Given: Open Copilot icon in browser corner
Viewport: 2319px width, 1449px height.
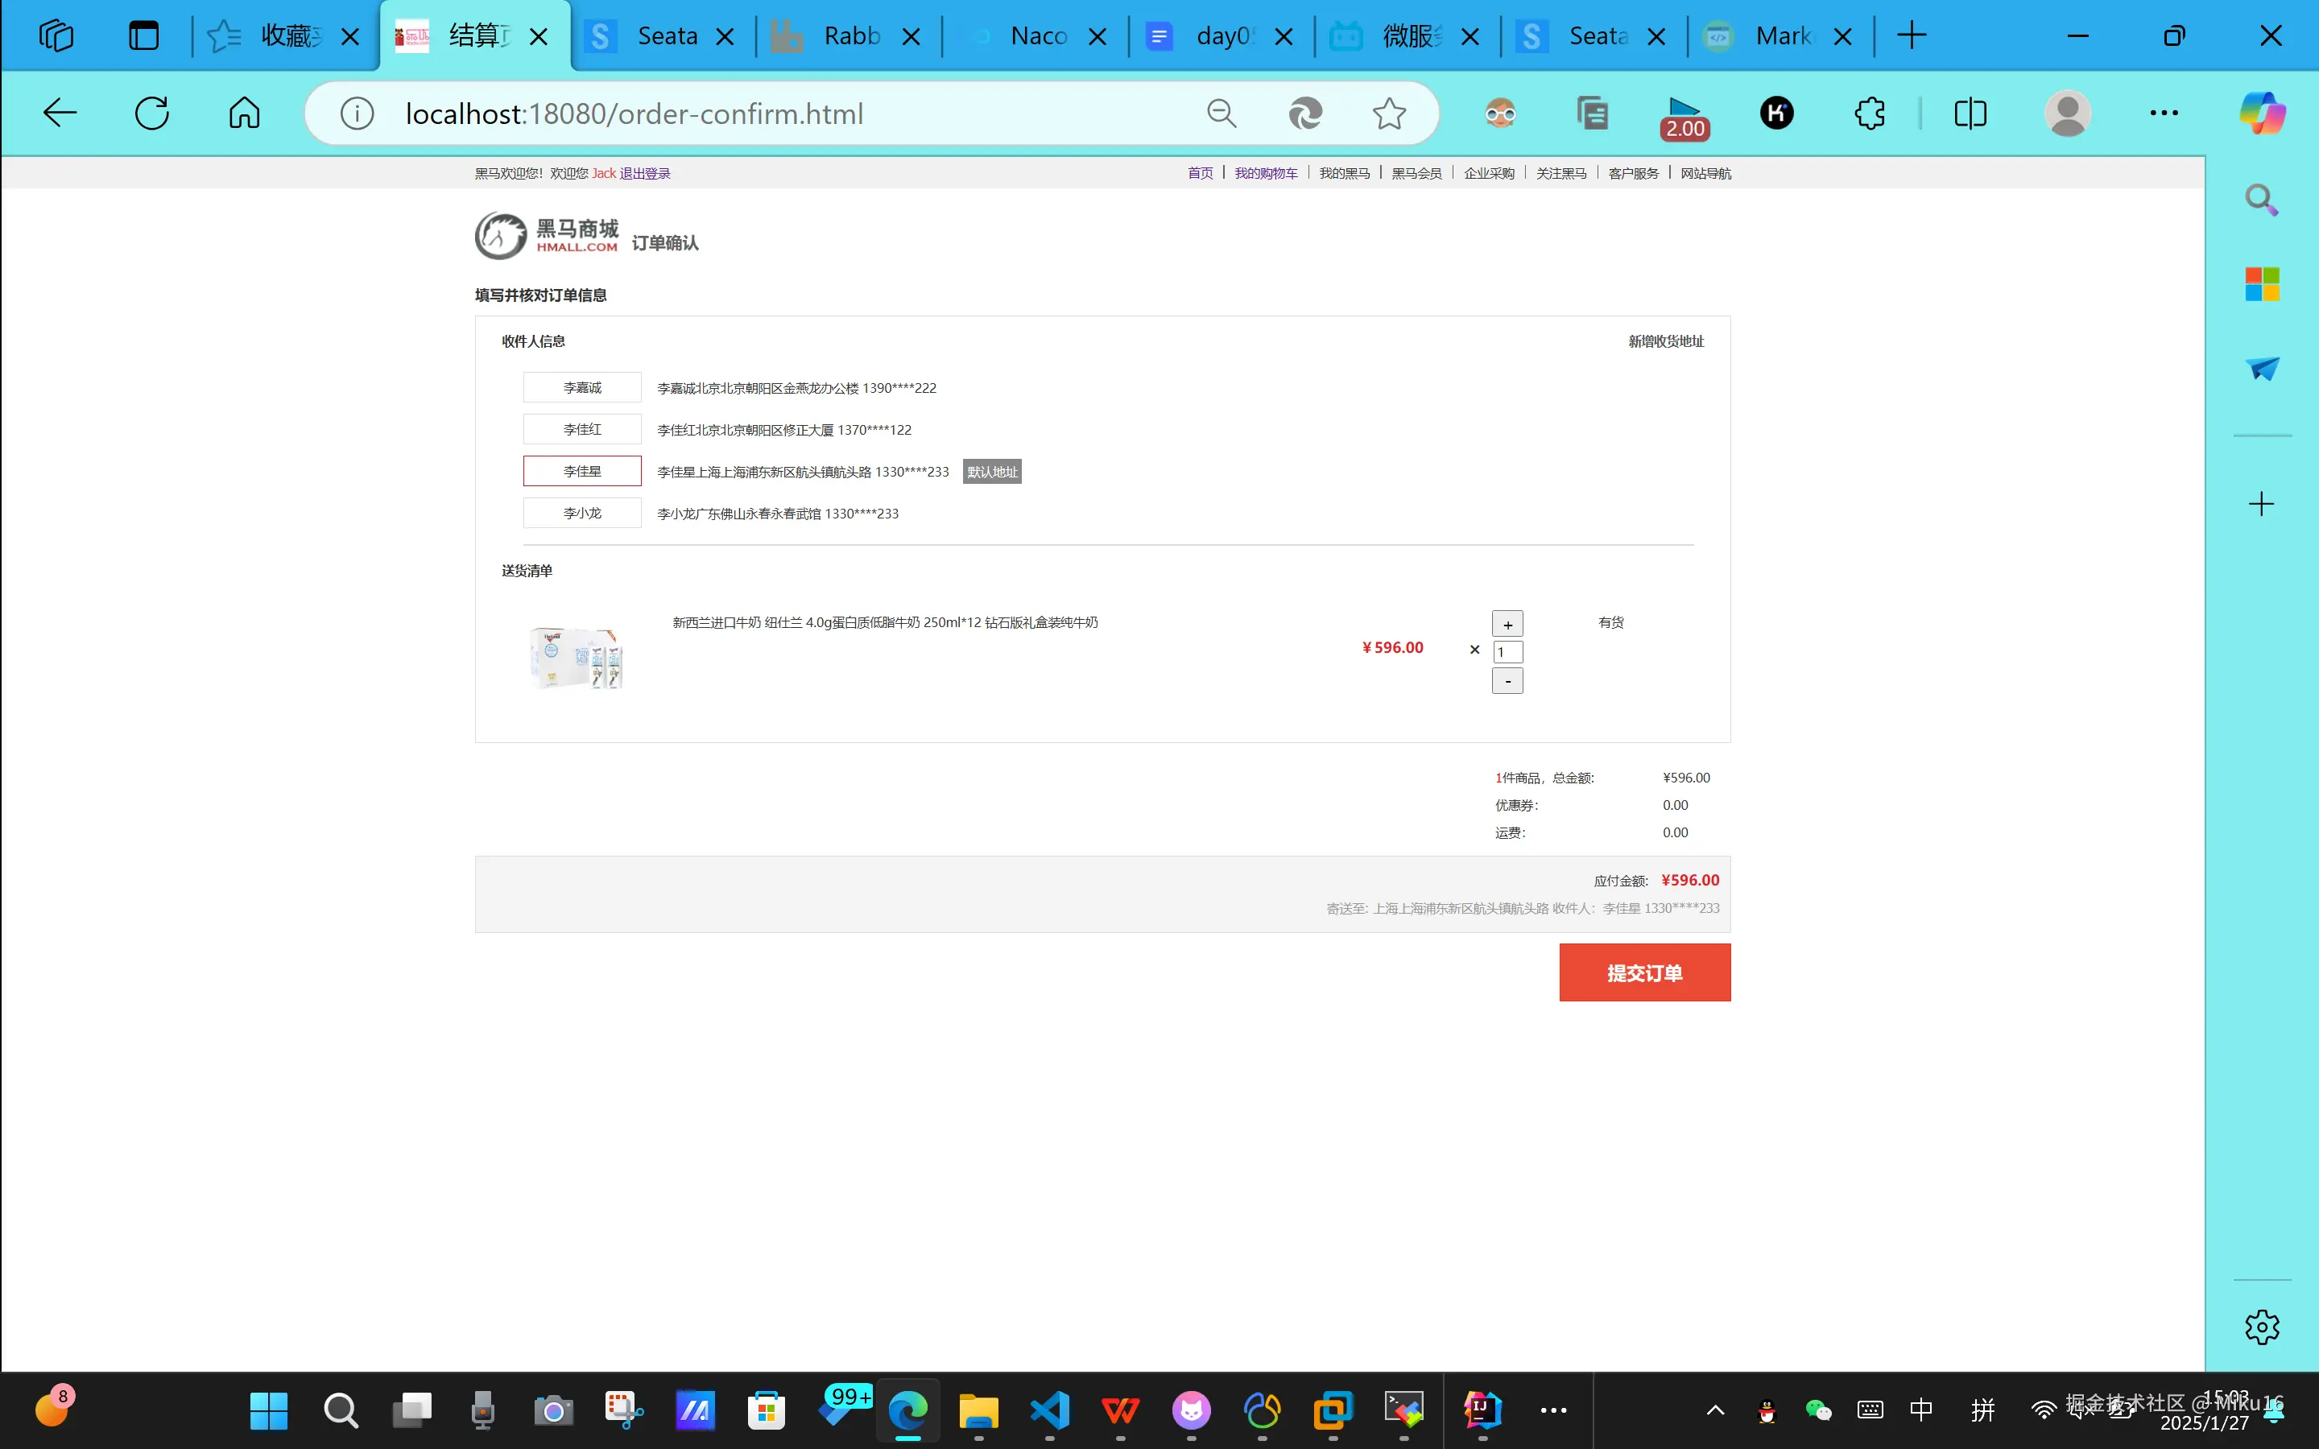Looking at the screenshot, I should point(2262,113).
